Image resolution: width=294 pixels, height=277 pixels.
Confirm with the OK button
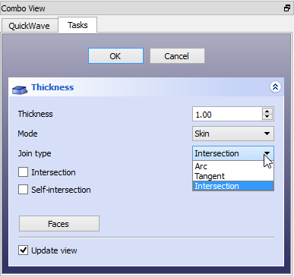click(115, 56)
